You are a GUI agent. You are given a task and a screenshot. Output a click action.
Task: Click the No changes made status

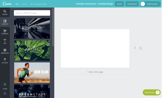38,4
